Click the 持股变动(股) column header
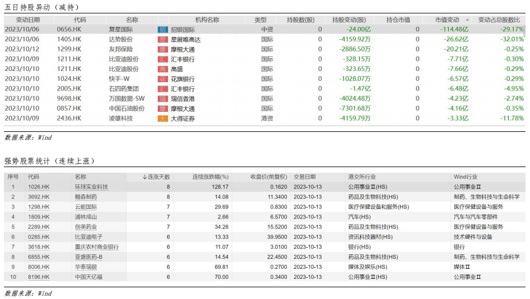The width and height of the screenshot is (530, 299). pyautogui.click(x=349, y=20)
